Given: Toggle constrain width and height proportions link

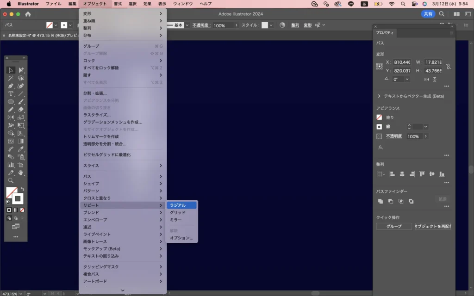Looking at the screenshot, I should (x=448, y=66).
